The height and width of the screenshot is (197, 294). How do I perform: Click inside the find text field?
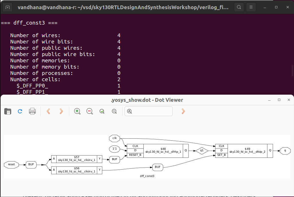(x=148, y=111)
